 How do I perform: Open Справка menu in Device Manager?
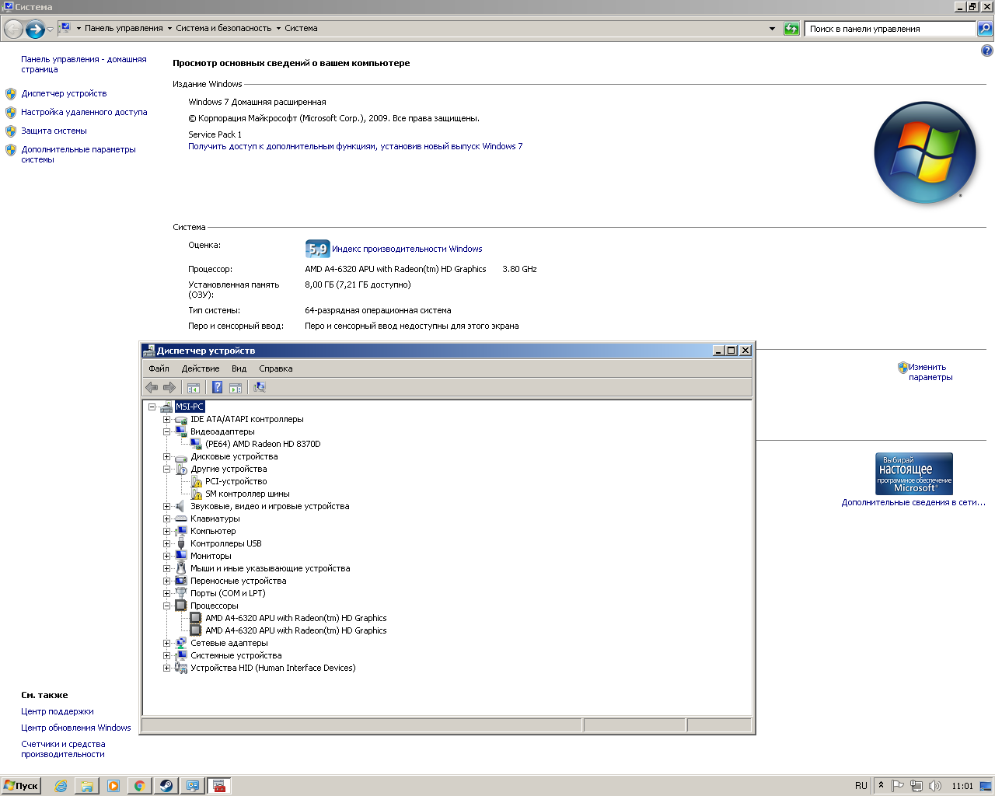click(x=276, y=368)
